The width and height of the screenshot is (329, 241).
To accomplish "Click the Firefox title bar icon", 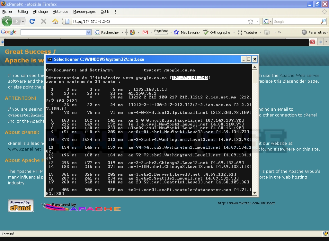I will (3, 4).
